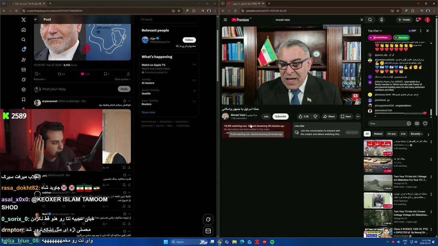The width and height of the screenshot is (438, 246).
Task: Open View quotes link
Action: (x=123, y=79)
